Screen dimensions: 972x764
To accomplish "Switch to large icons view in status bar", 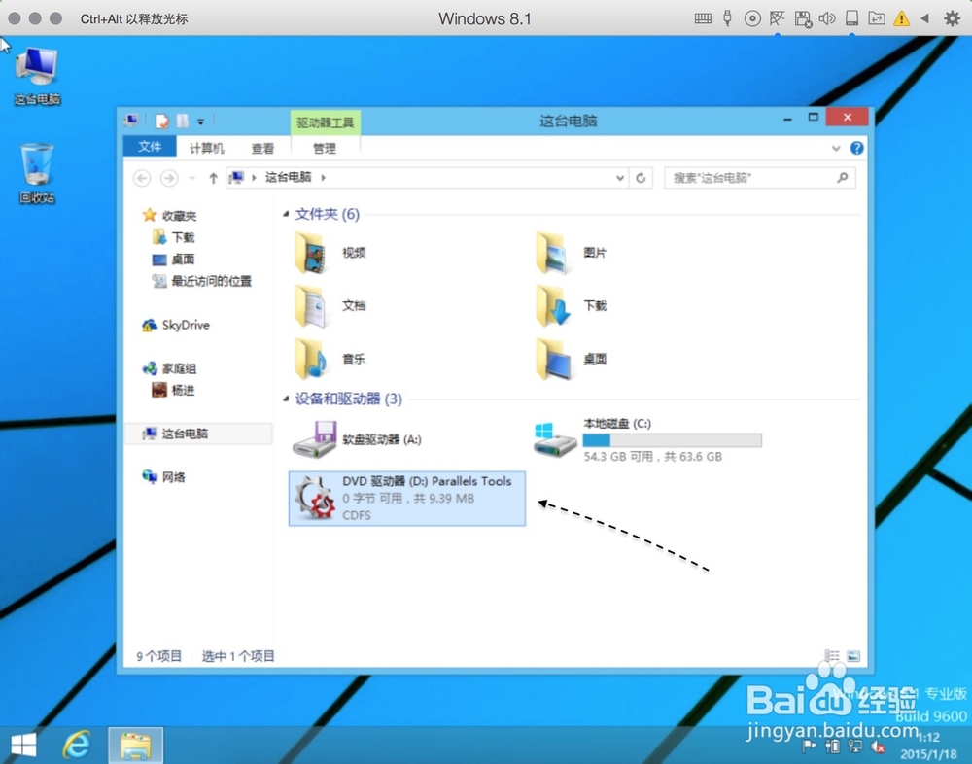I will pyautogui.click(x=853, y=655).
